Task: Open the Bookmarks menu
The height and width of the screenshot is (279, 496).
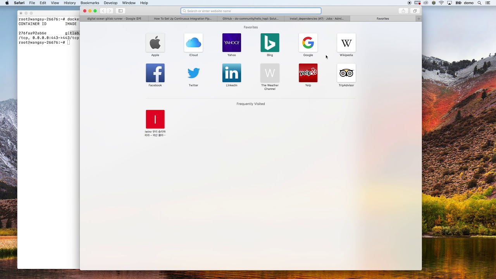Action: point(90,3)
